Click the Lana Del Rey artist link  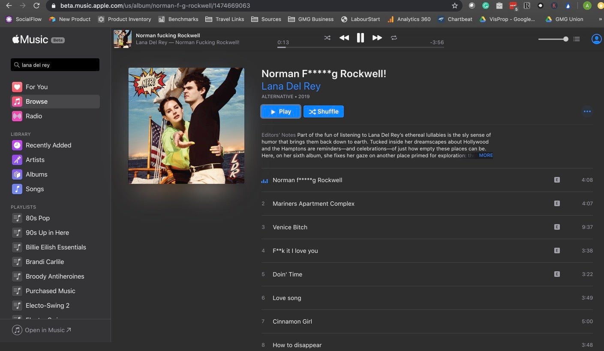(x=291, y=86)
